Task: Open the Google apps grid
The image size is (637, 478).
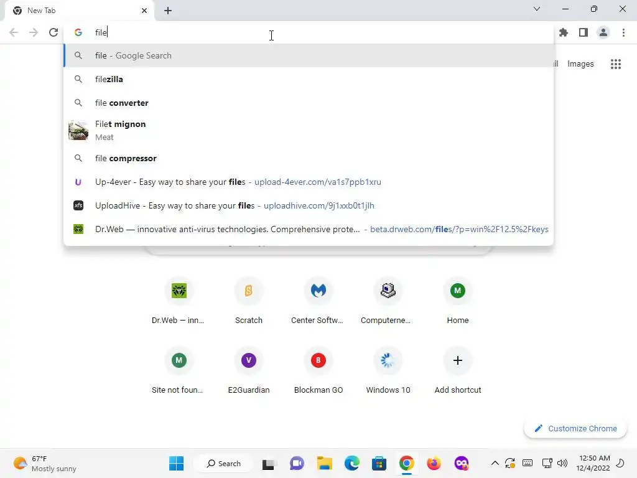Action: pos(615,64)
